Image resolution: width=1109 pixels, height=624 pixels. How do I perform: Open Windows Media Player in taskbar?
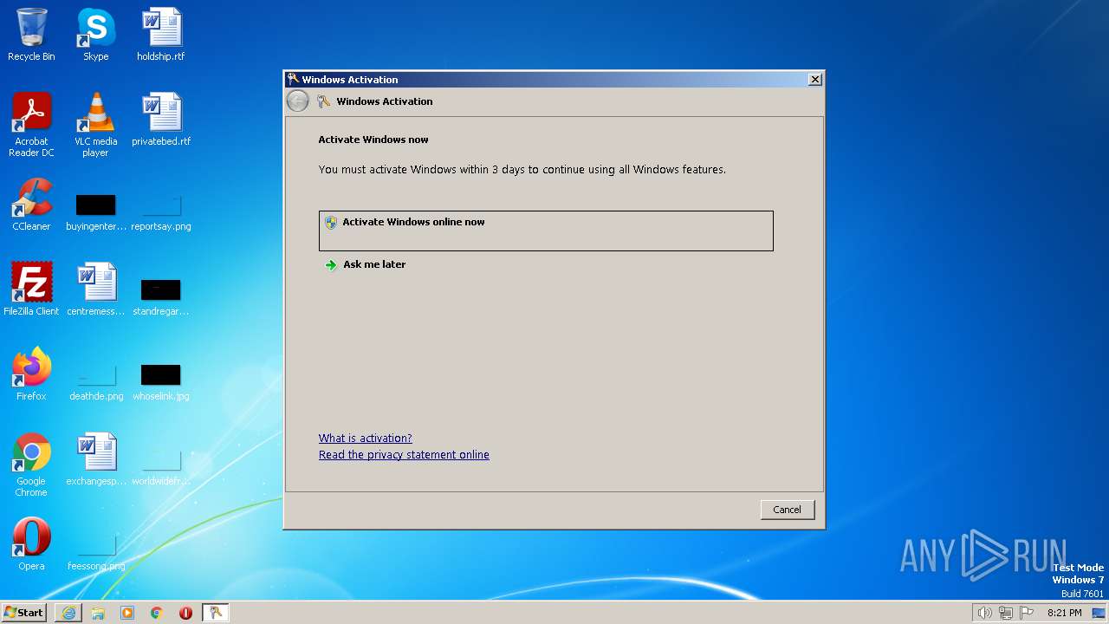click(127, 613)
